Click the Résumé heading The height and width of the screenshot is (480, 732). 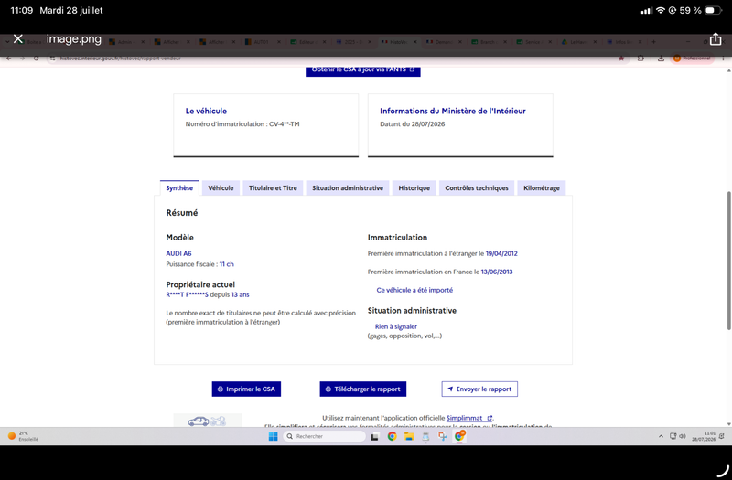181,213
